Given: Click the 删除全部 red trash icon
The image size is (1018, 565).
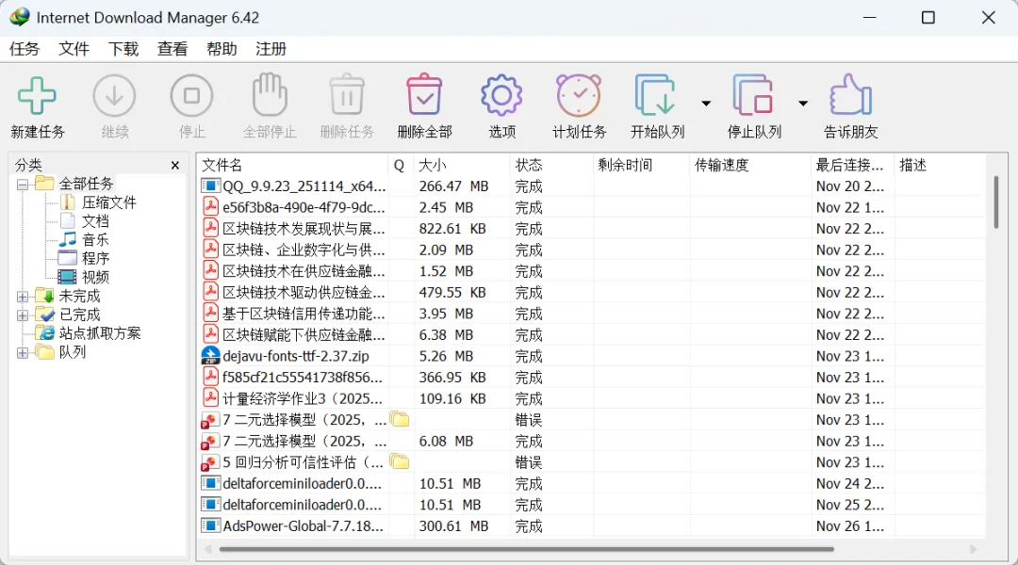Looking at the screenshot, I should (424, 95).
